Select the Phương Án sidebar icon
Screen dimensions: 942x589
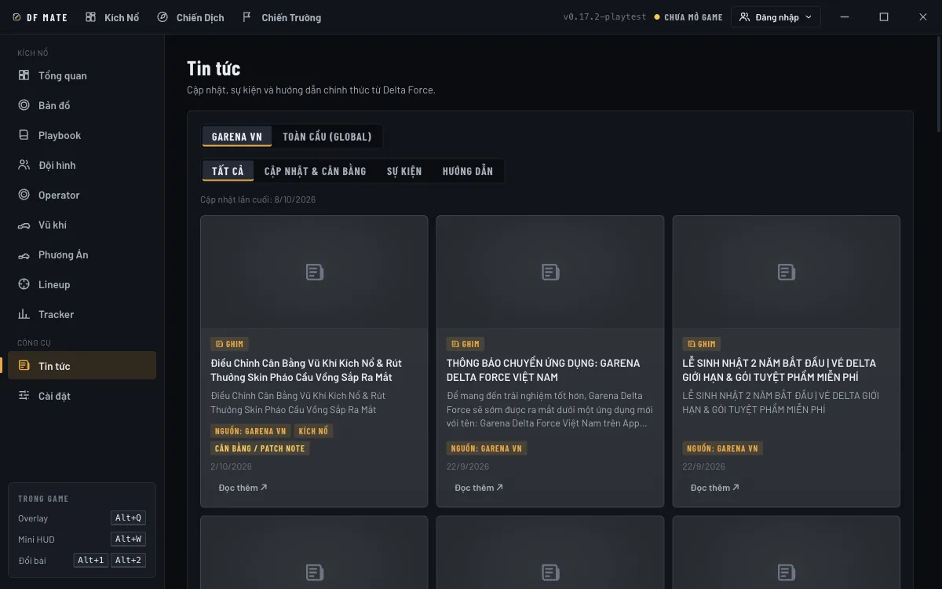point(24,254)
